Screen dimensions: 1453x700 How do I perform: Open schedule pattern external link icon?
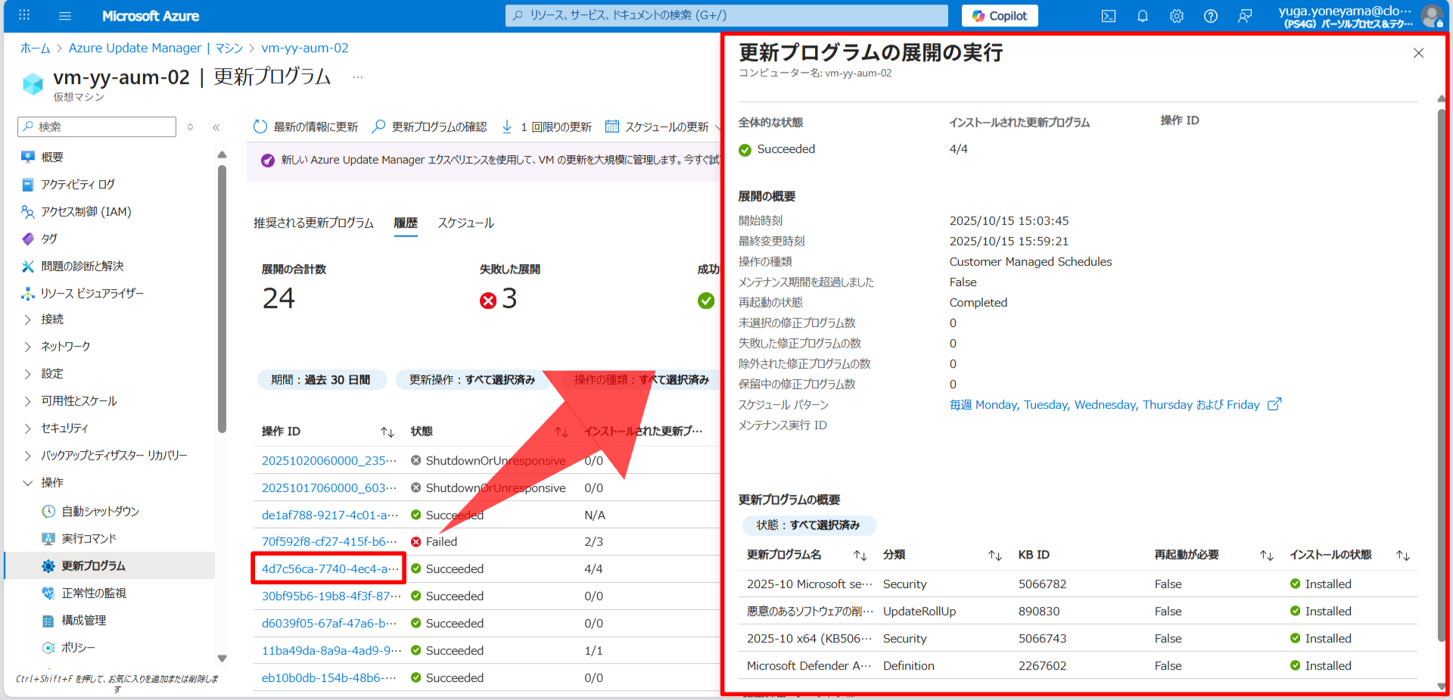coord(1275,404)
